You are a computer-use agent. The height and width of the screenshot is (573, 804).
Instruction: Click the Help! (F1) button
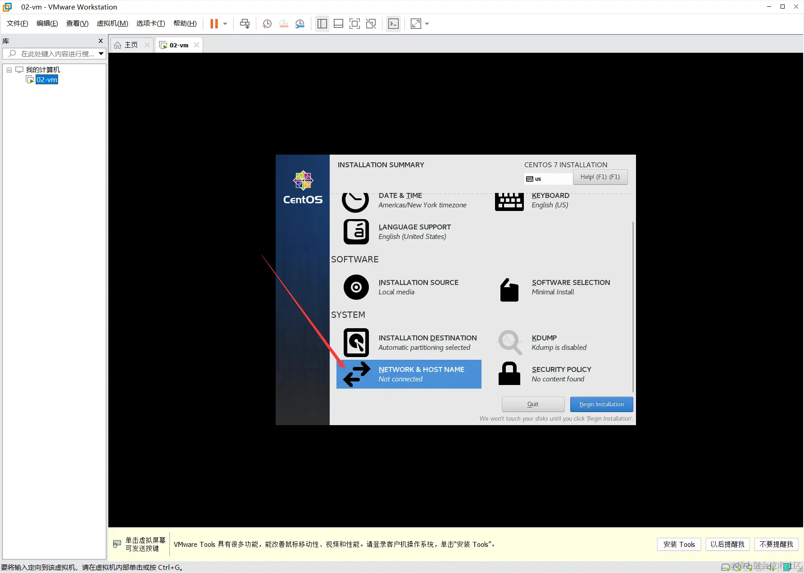[x=600, y=177]
